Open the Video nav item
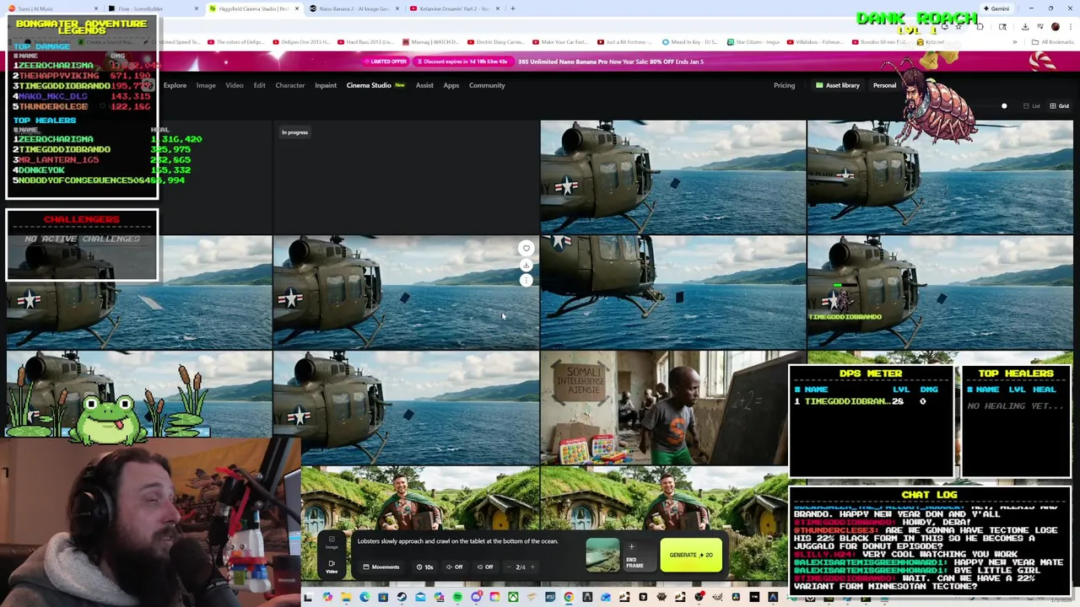This screenshot has height=607, width=1080. coord(235,85)
